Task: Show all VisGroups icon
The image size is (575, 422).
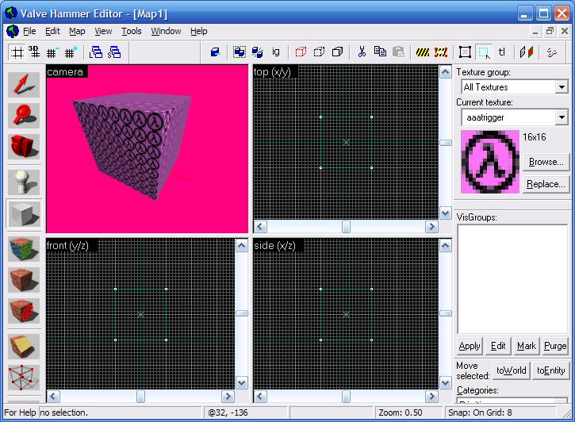Action: (x=337, y=52)
